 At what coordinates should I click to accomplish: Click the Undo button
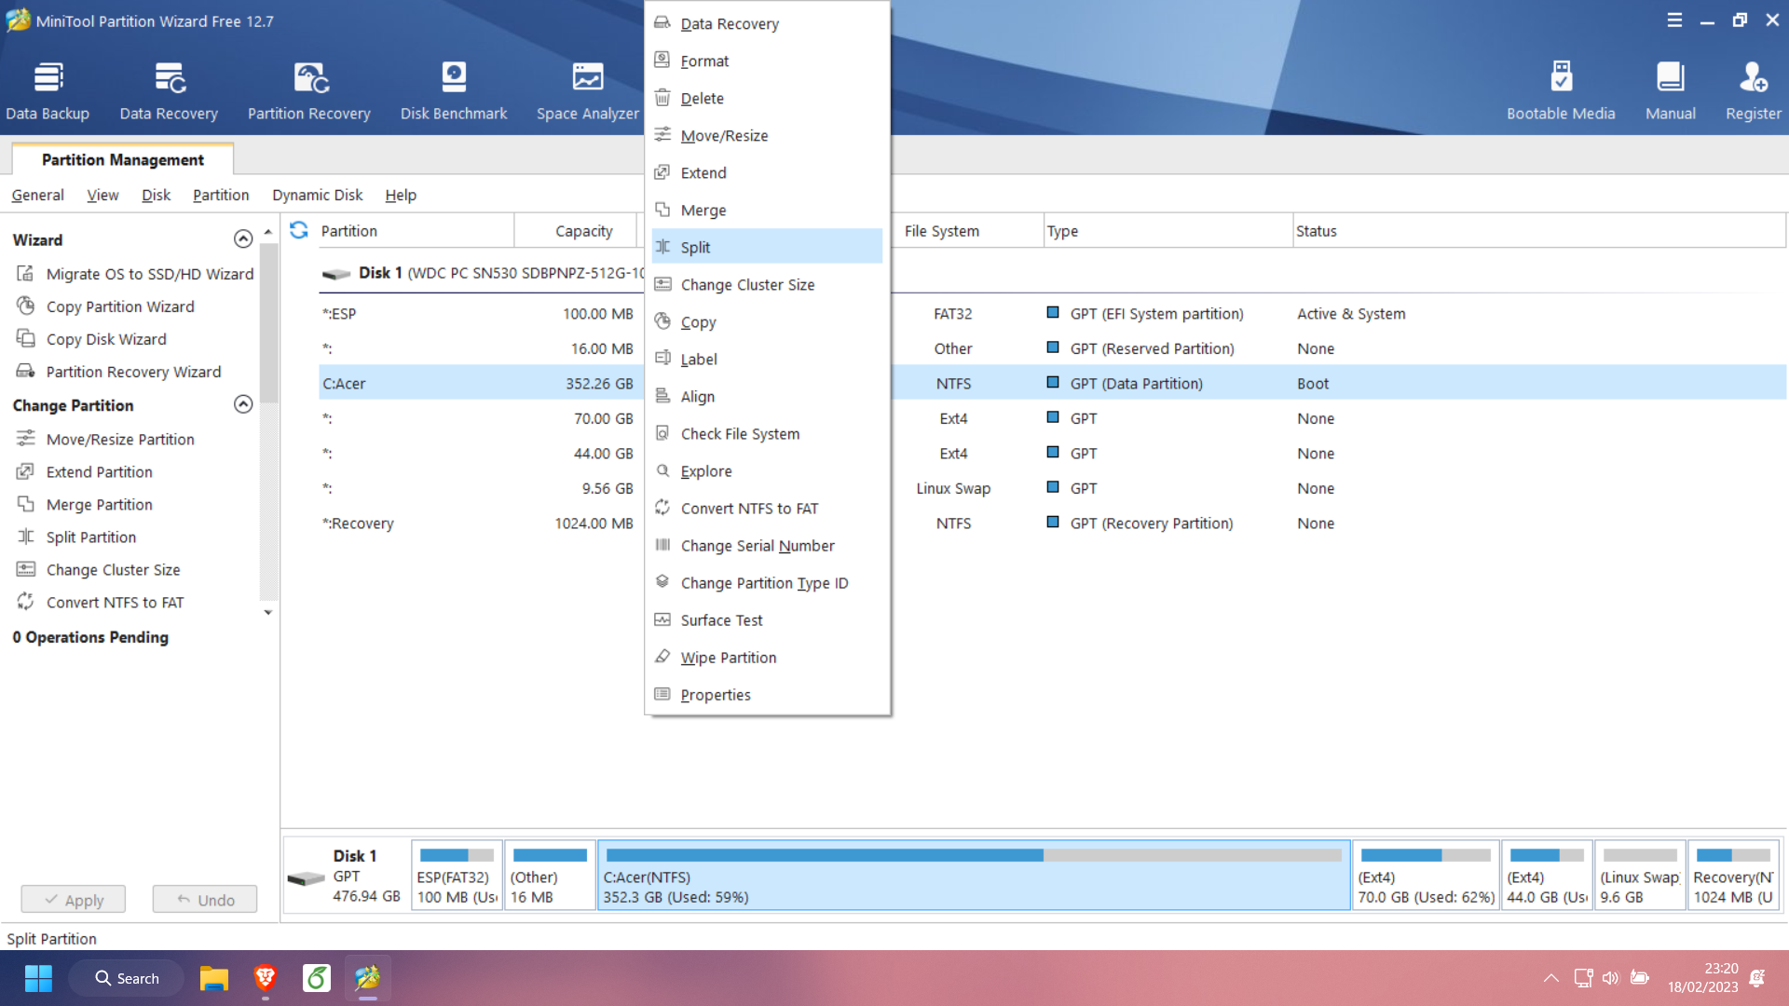(205, 900)
